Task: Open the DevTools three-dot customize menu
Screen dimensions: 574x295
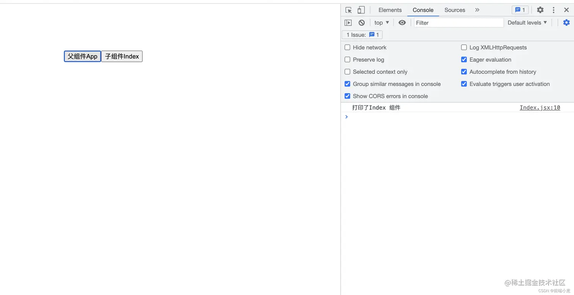Action: [x=553, y=10]
